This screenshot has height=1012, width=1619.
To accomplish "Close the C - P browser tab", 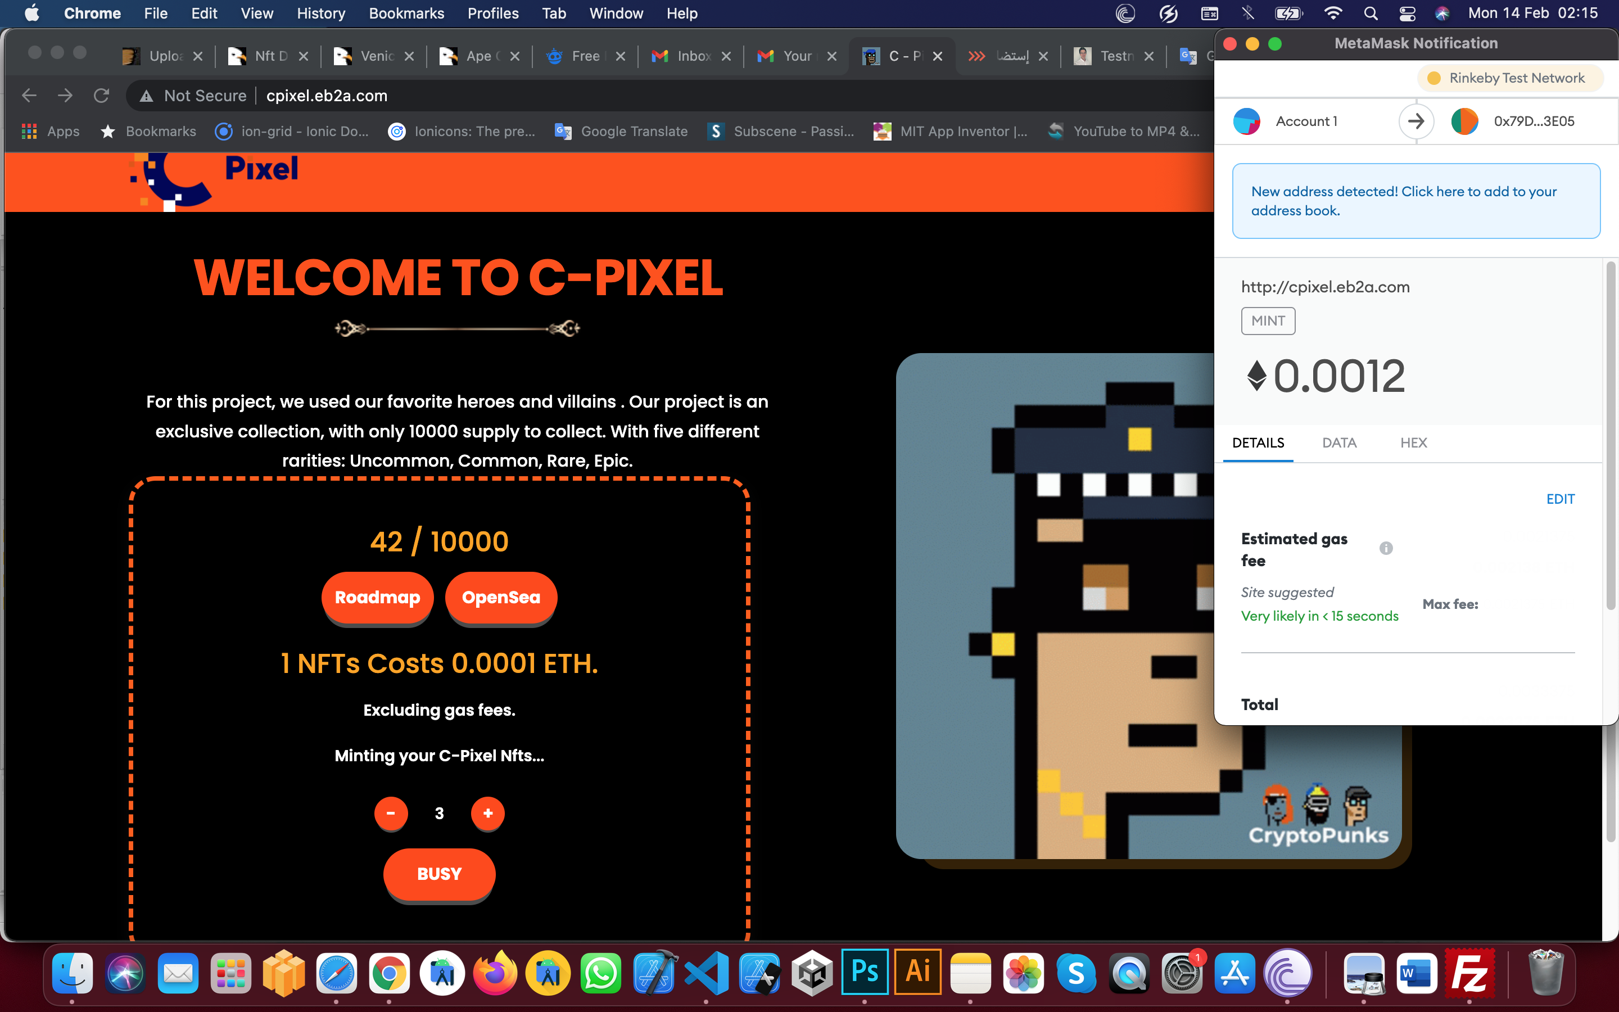I will coord(938,56).
